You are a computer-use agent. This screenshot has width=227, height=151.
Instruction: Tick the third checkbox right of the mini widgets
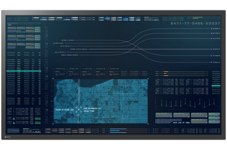click(122, 75)
